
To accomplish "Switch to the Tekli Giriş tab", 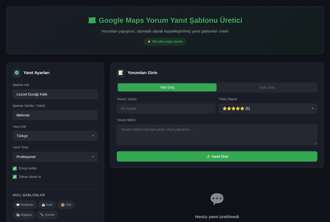I will 167,87.
